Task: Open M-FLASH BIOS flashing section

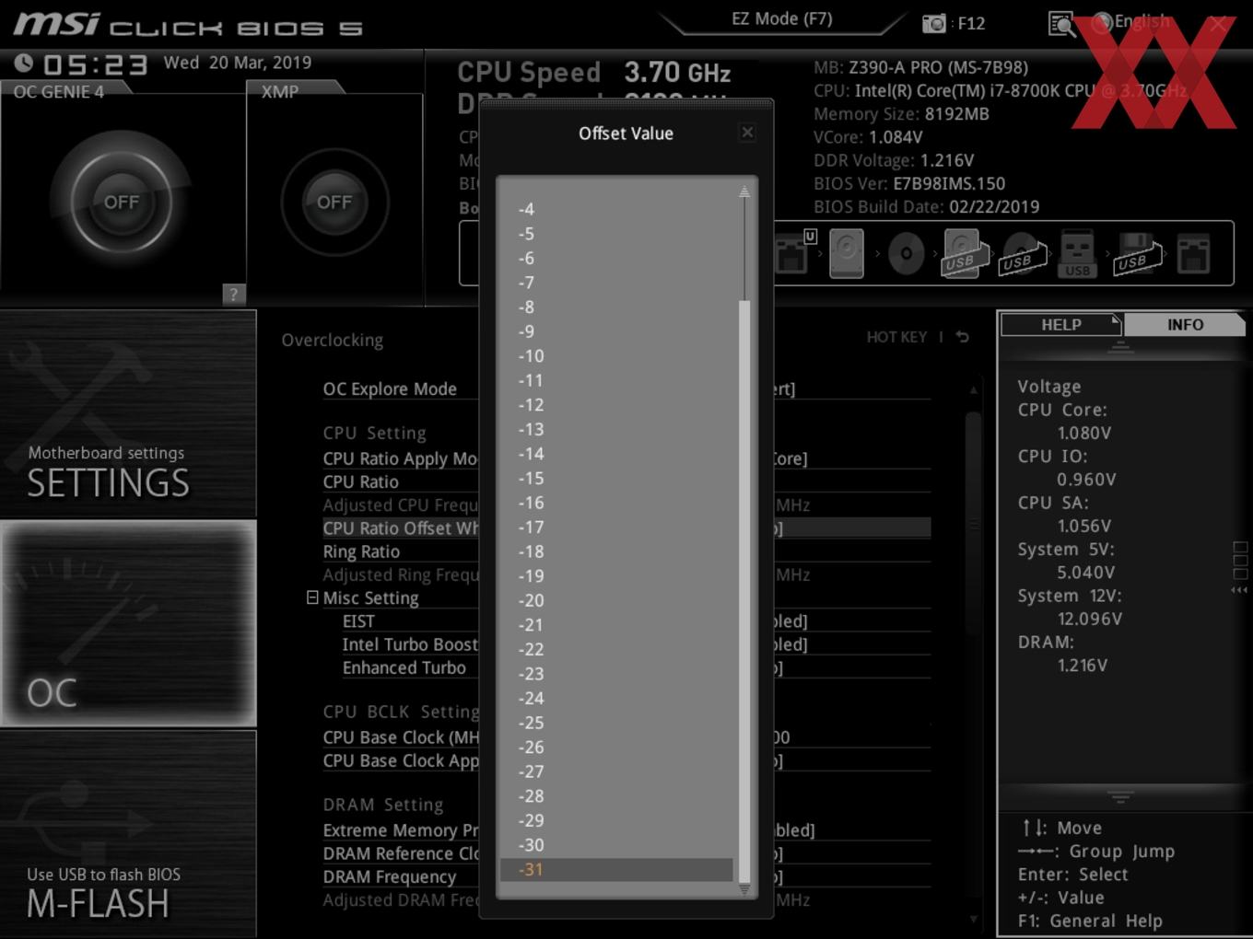Action: tap(128, 834)
